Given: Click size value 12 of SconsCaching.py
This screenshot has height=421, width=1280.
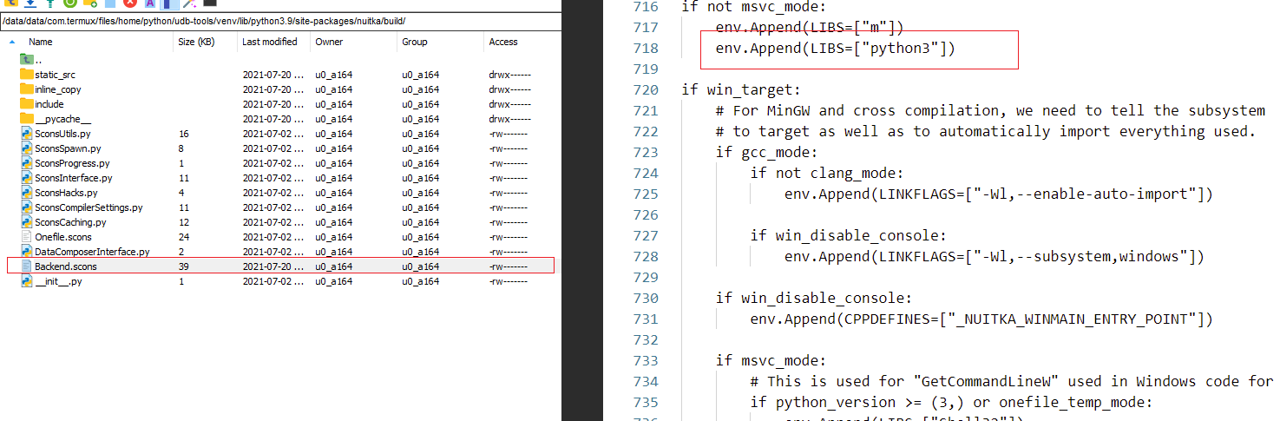Looking at the screenshot, I should tap(183, 222).
